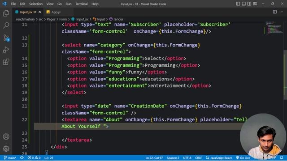Open the errors and warnings status indicator
Screen dimensions: 287x161
(x=34, y=158)
